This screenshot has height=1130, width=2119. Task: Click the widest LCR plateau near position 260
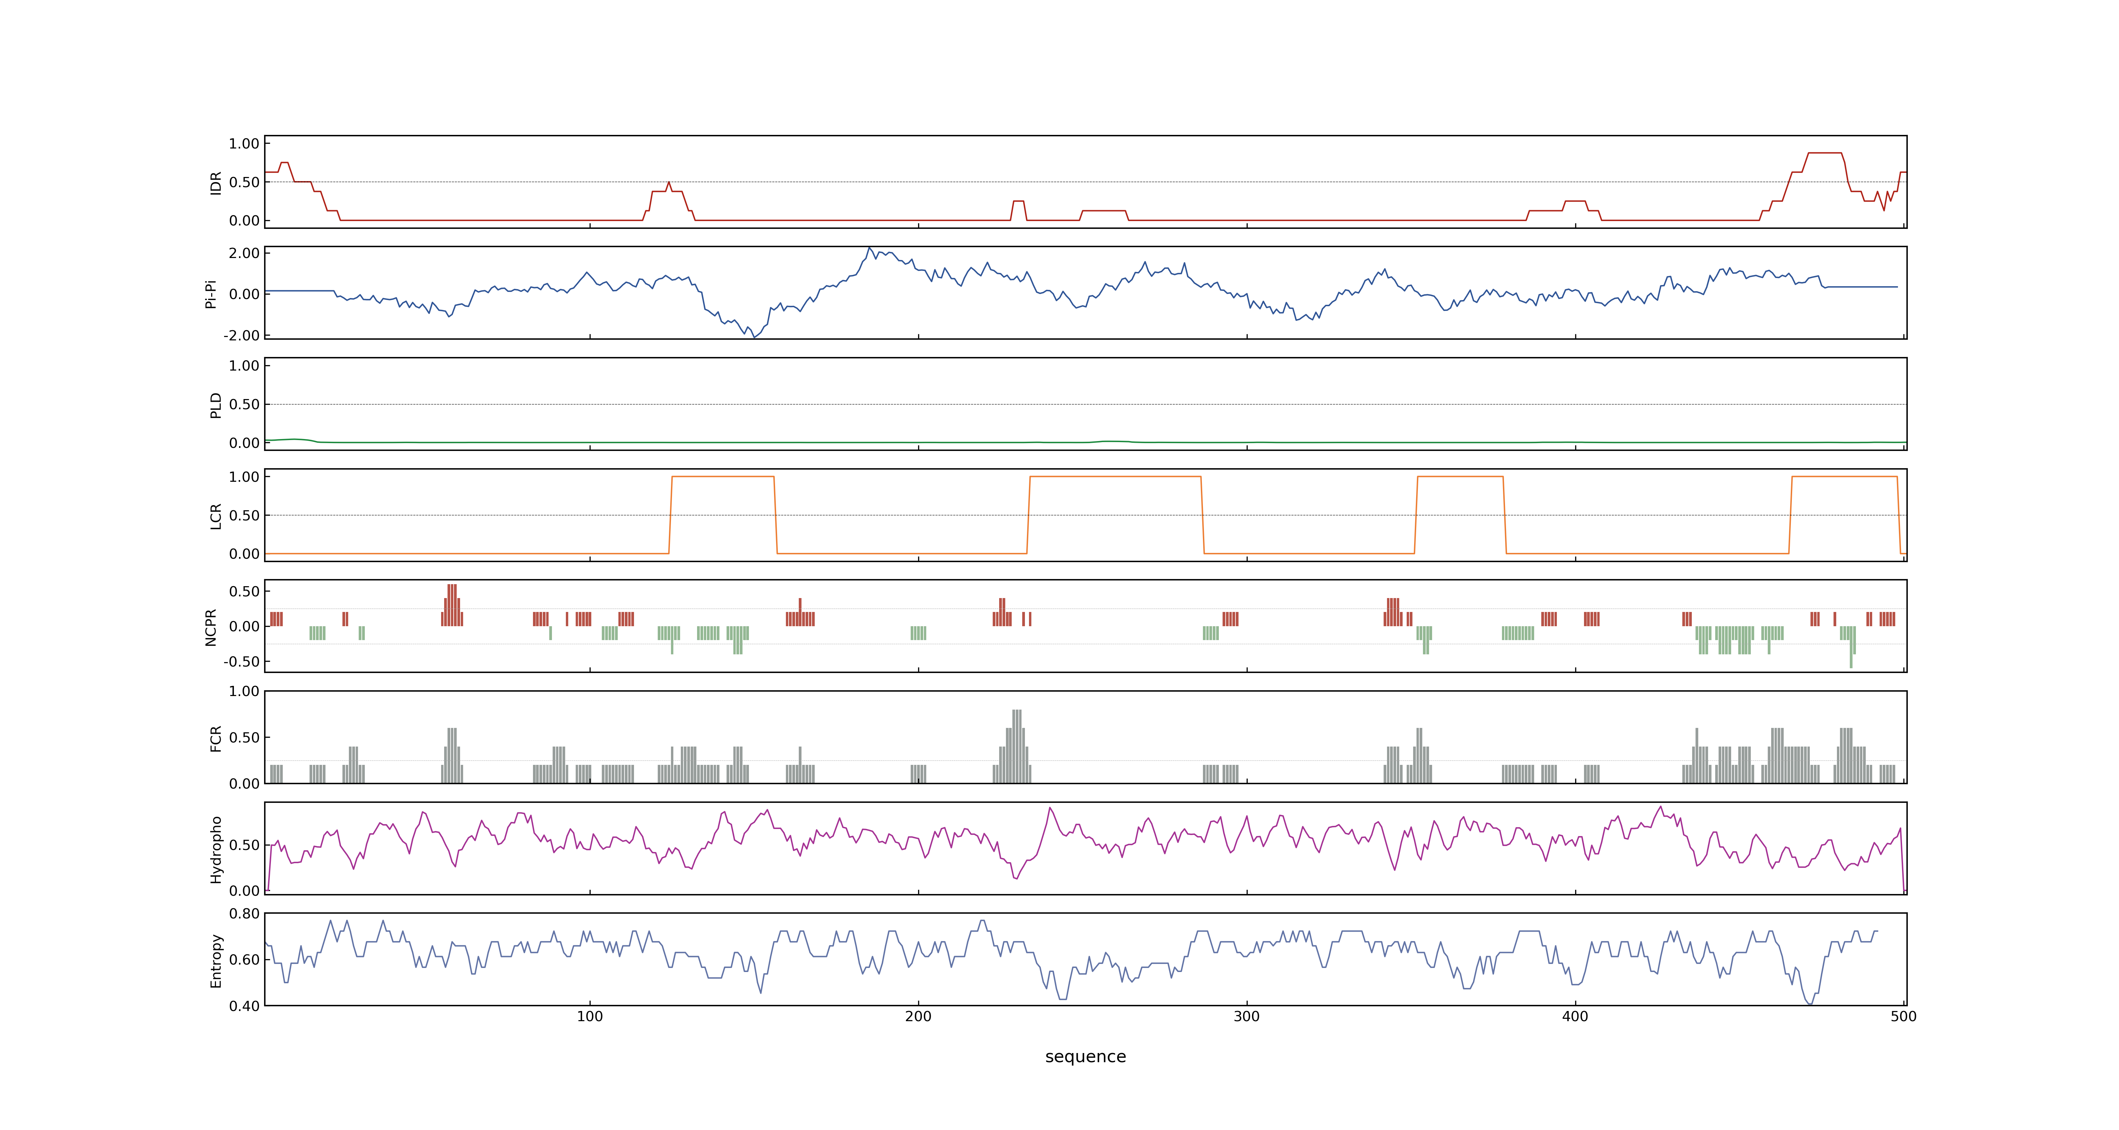(1115, 477)
